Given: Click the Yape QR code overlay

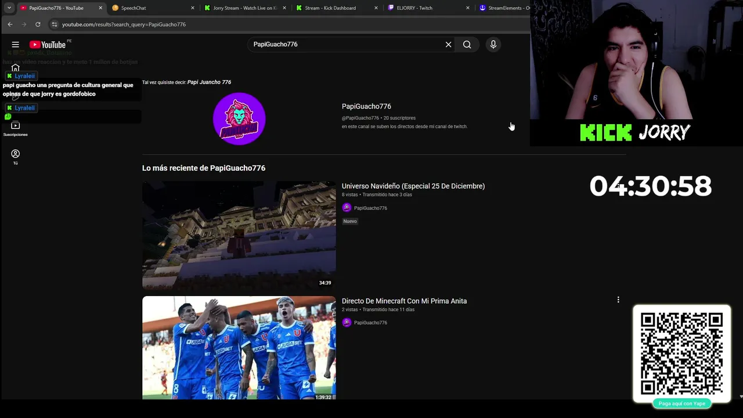Looking at the screenshot, I should [682, 354].
